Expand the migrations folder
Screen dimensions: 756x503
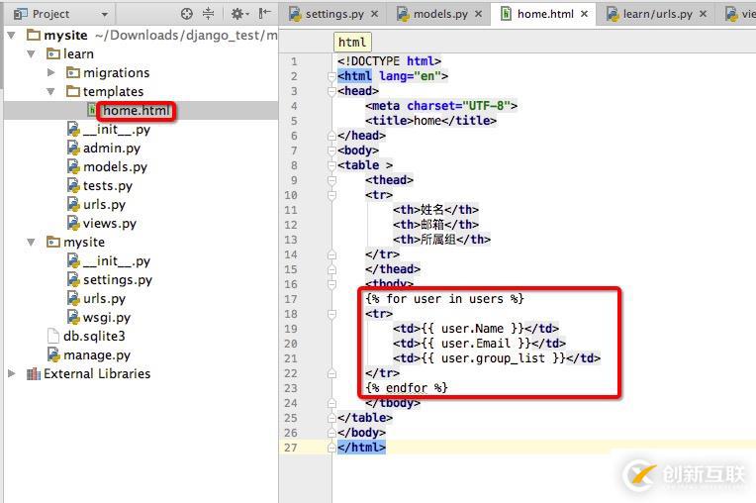pos(51,73)
